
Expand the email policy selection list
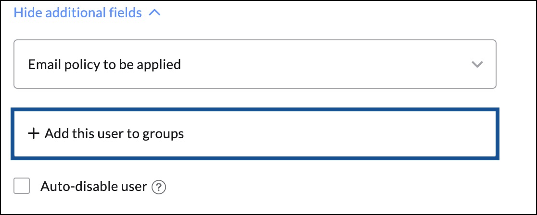(x=255, y=64)
